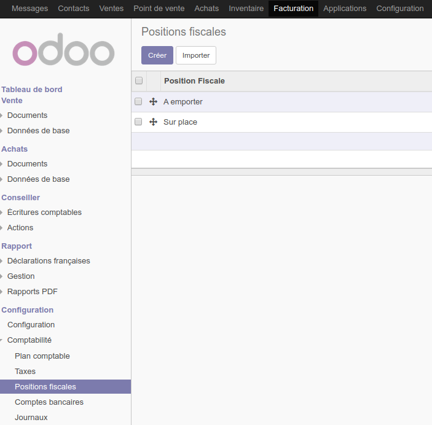Click drag handle icon for Sur place
432x425 pixels.
click(x=154, y=122)
